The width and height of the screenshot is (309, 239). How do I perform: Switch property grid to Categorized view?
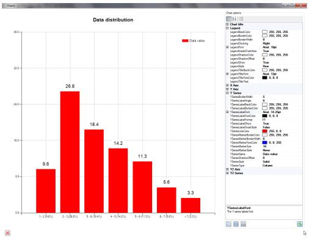point(229,19)
